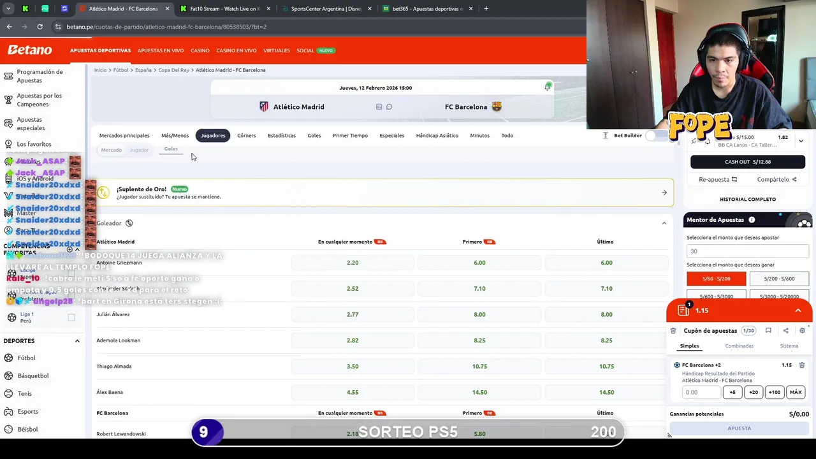816x459 pixels.
Task: Toggle the Bet Builder switch
Action: pos(657,135)
